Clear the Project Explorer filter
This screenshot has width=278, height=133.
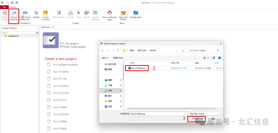(37, 33)
